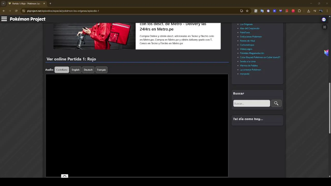
Task: Click the Pokémon Project site title
Action: point(28,19)
